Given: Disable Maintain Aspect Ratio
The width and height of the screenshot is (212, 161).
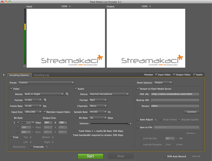Looking at the screenshot, I should pyautogui.click(x=44, y=112).
